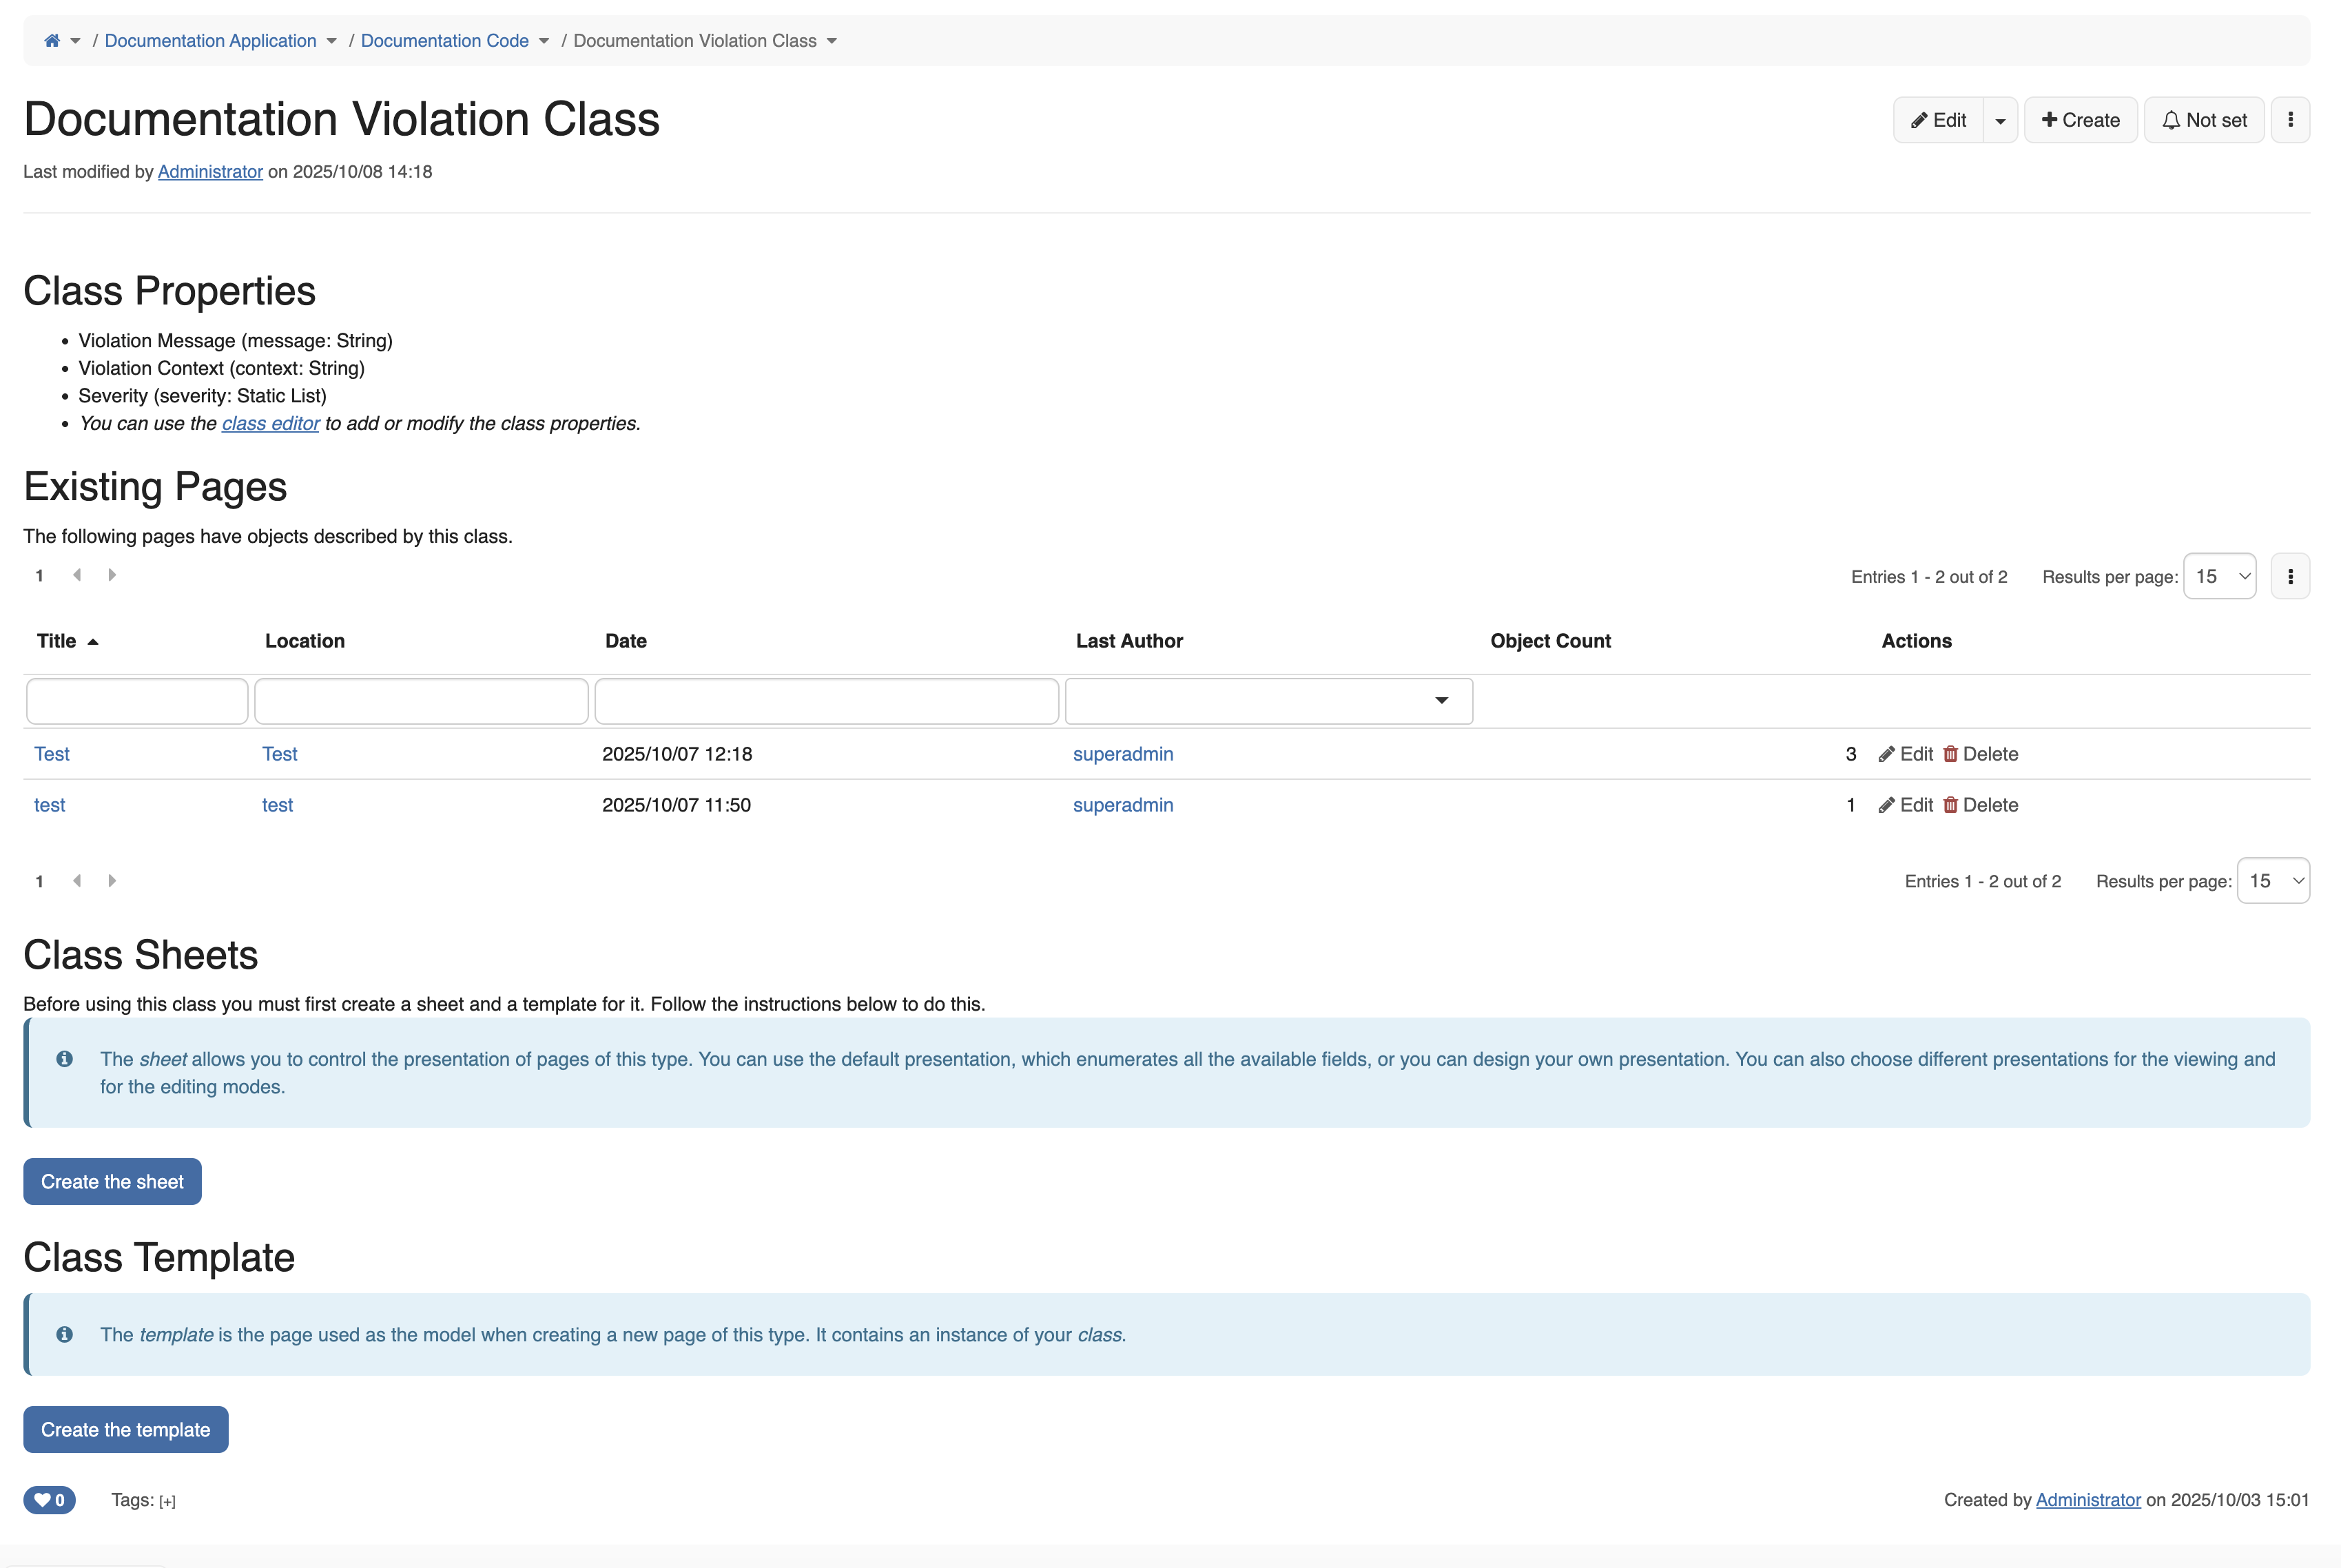The image size is (2341, 1568).
Task: Click the Not set notification bell
Action: tap(2203, 120)
